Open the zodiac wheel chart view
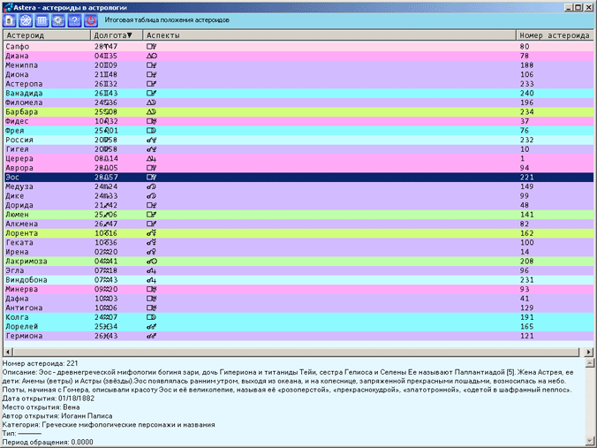Screen dimensions: 597x448 26,19
